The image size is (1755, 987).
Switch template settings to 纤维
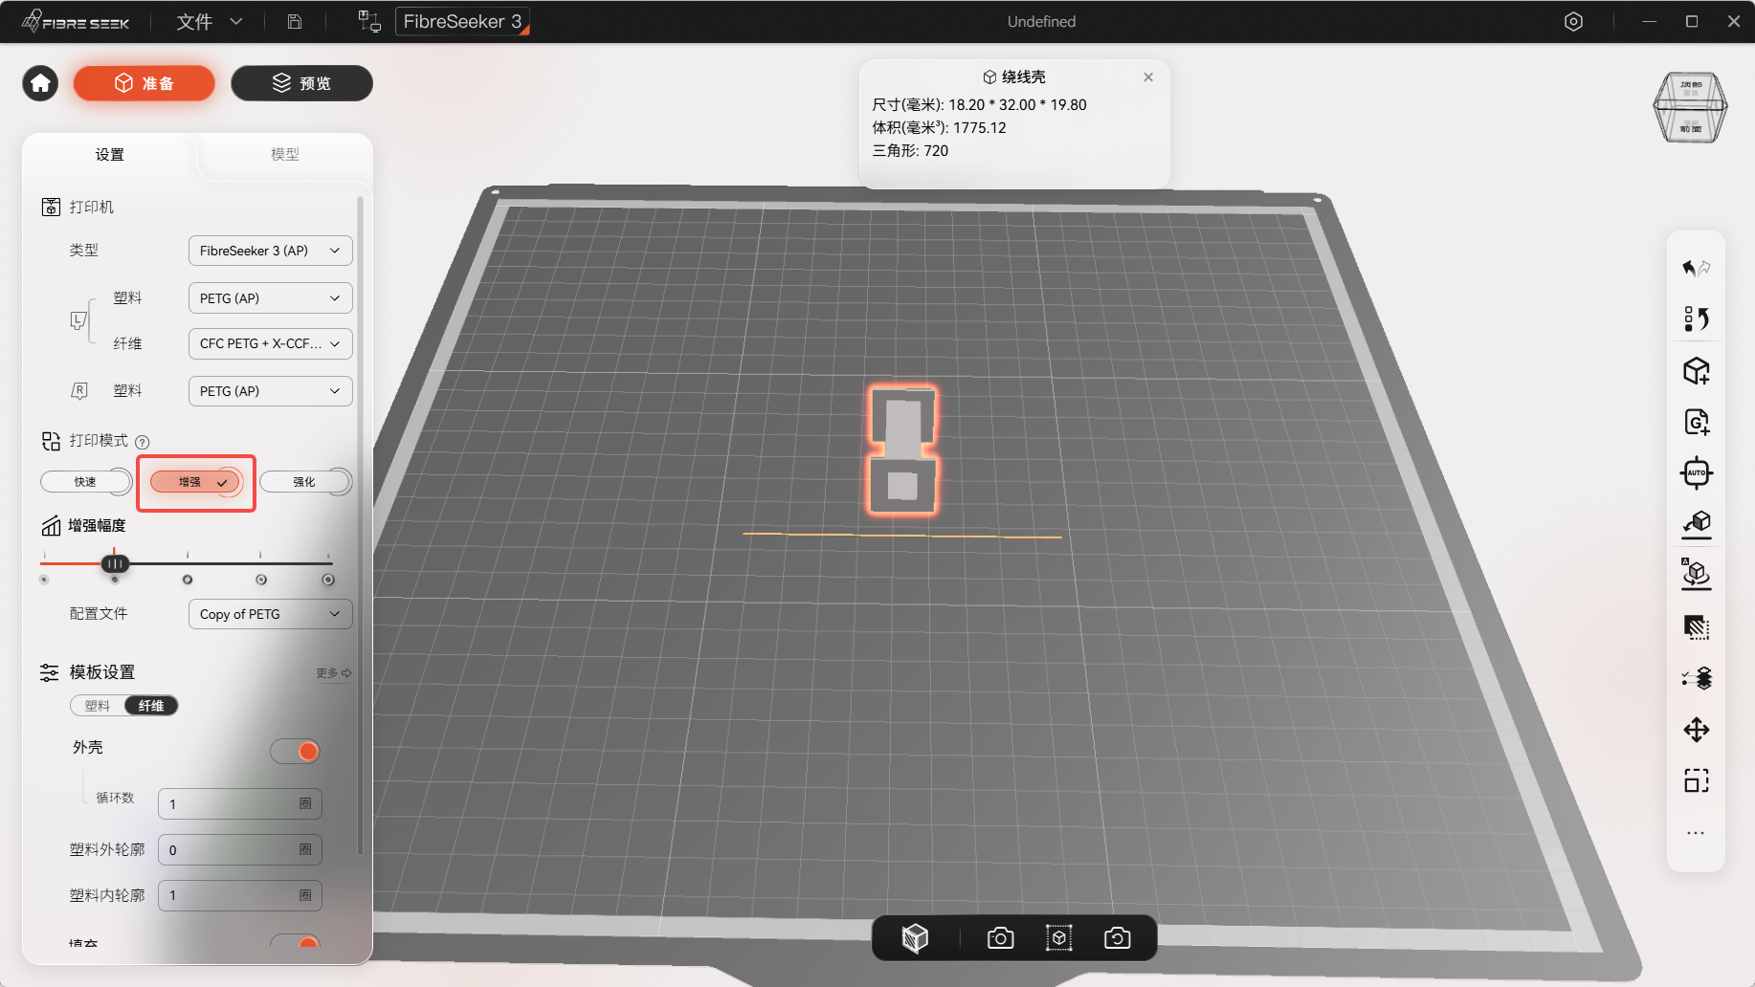pyautogui.click(x=151, y=706)
